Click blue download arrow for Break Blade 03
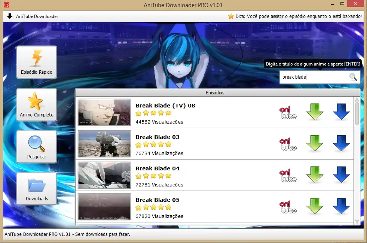The width and height of the screenshot is (367, 243). tap(341, 143)
